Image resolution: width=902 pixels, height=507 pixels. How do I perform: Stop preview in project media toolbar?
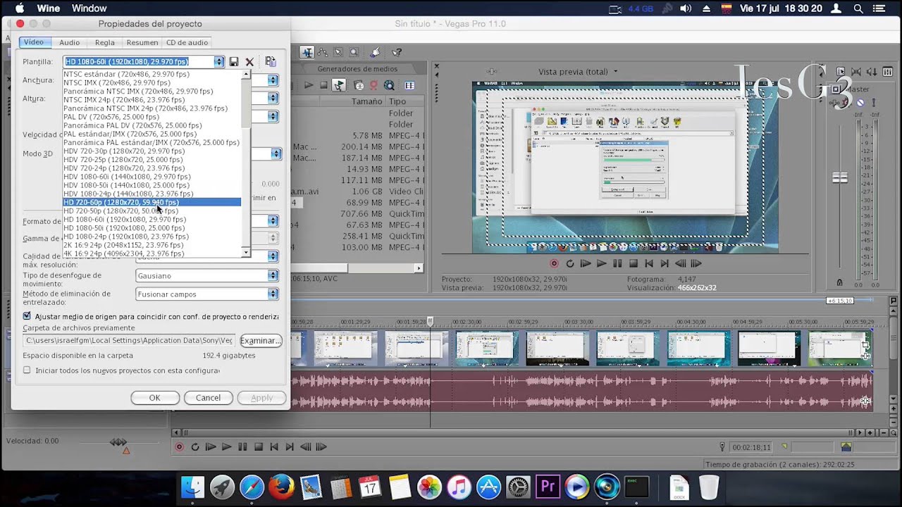[323, 85]
